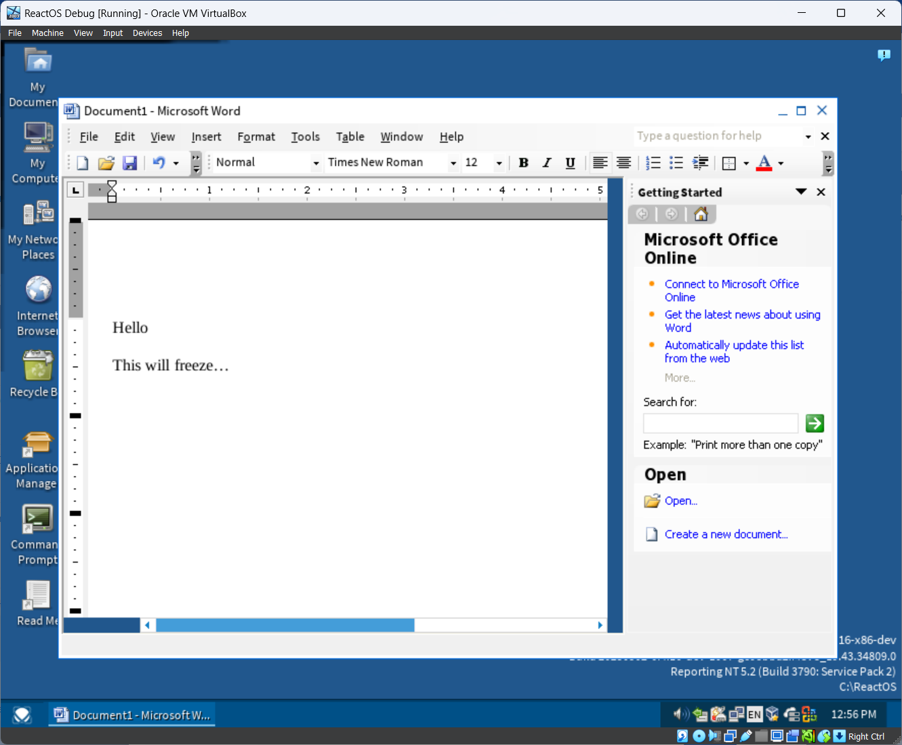Toggle underline formatting
The height and width of the screenshot is (745, 902).
point(571,163)
